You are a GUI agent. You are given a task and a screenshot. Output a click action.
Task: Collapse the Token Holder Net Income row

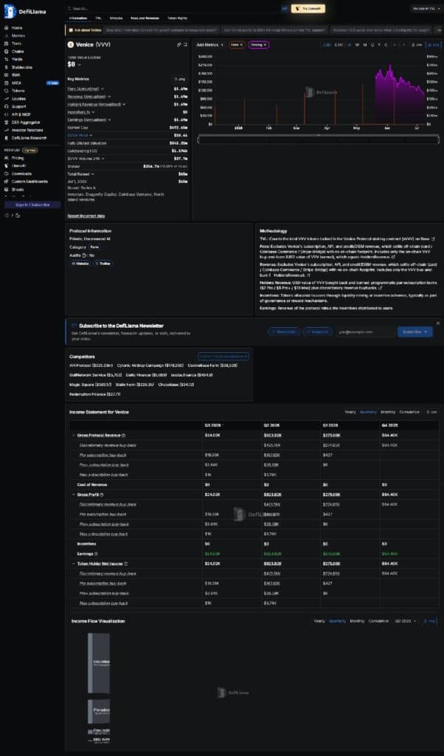click(x=74, y=563)
